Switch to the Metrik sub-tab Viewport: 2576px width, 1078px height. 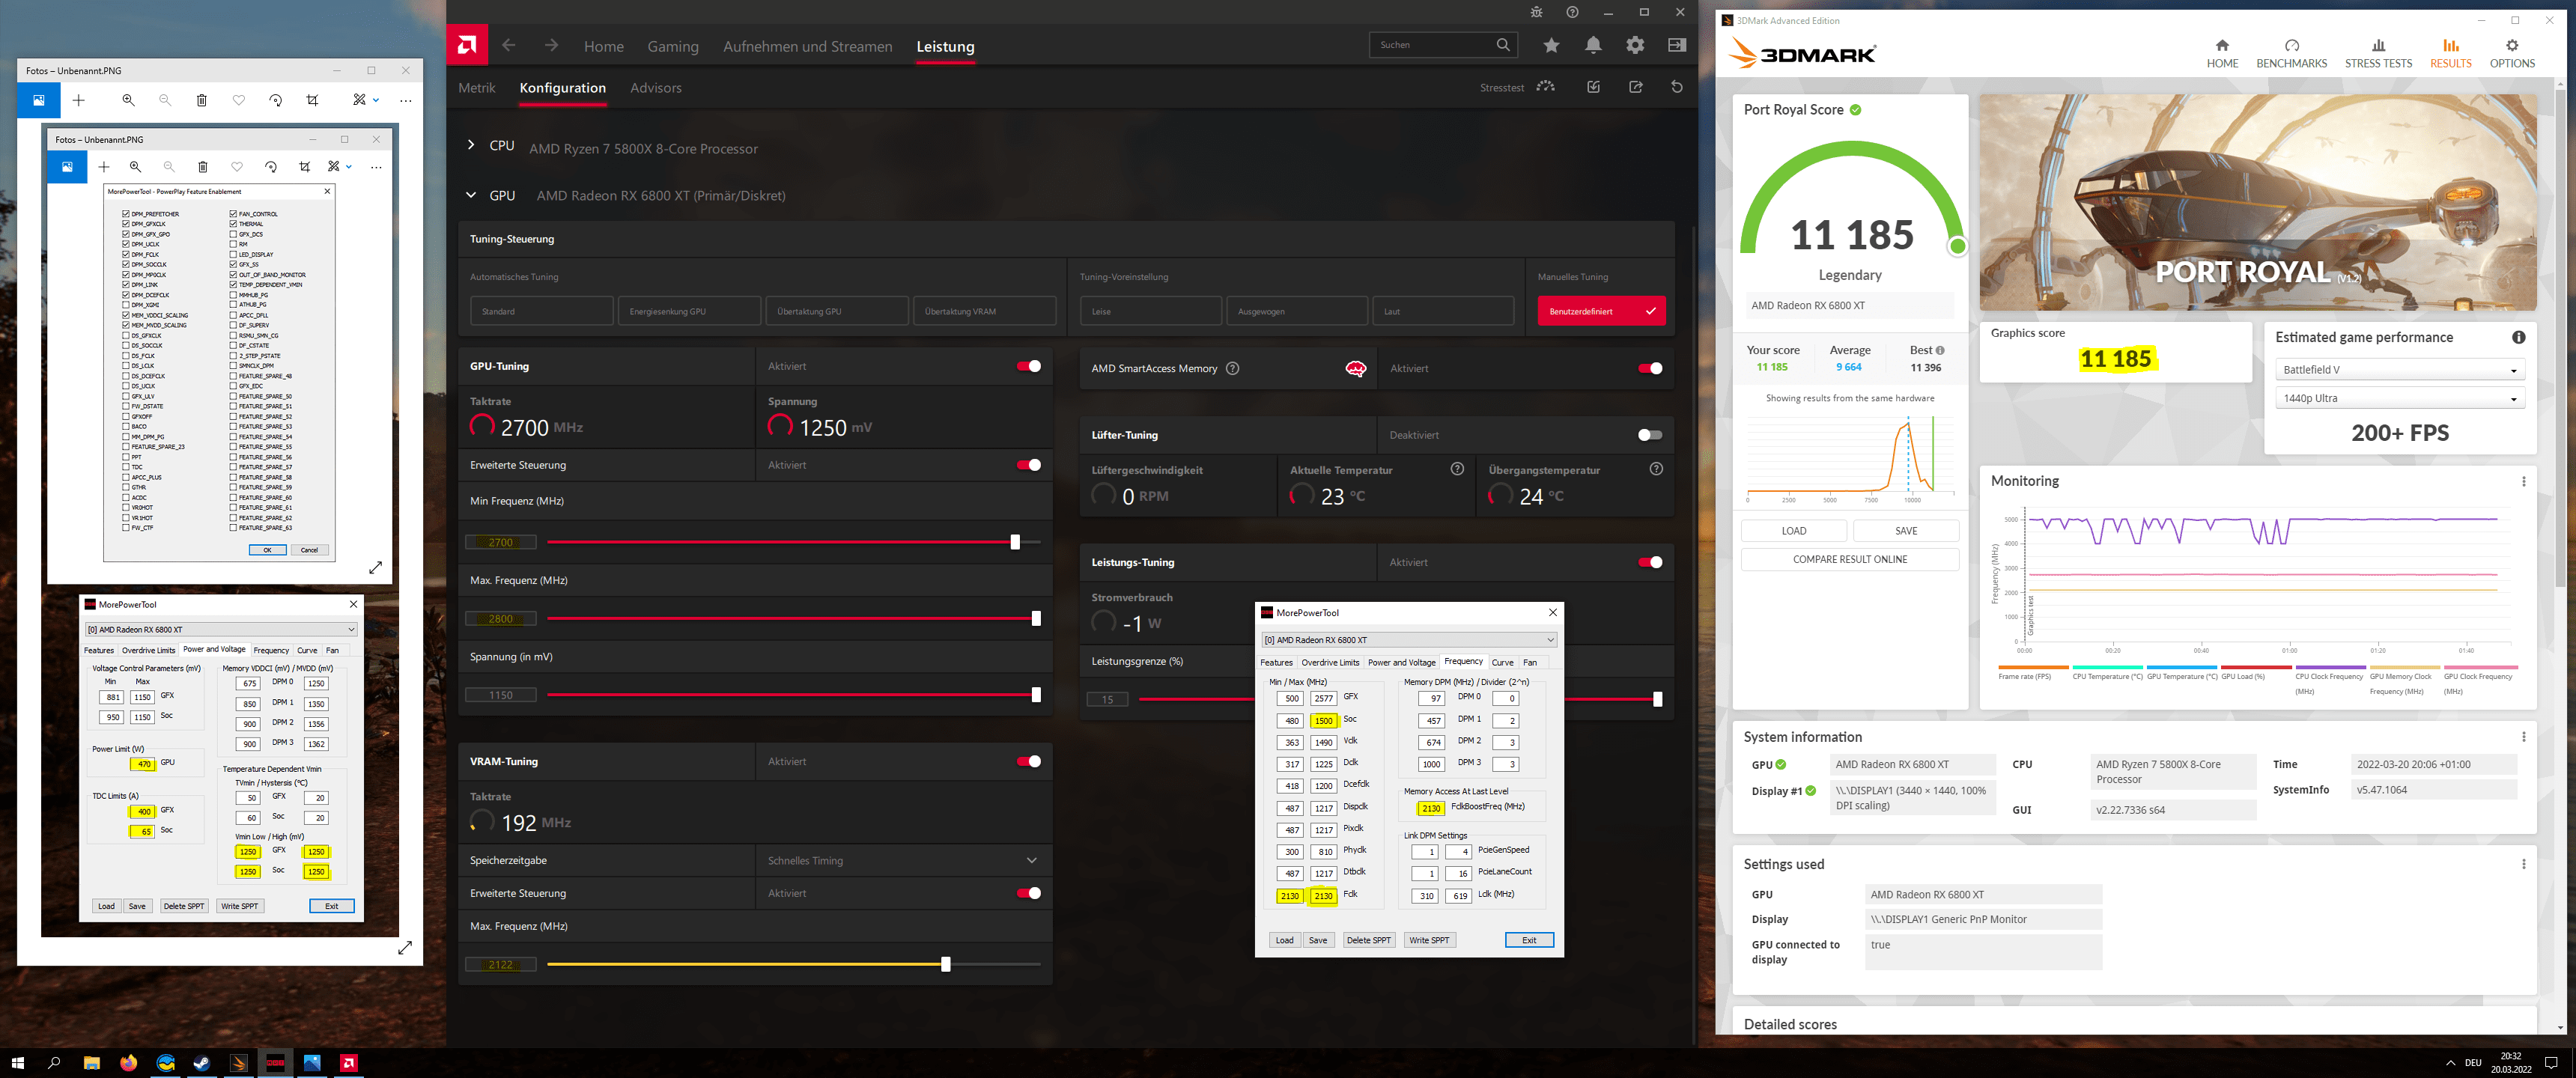pyautogui.click(x=477, y=88)
